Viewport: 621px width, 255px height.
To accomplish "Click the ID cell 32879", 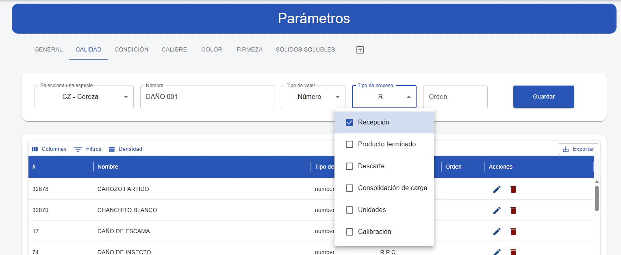I will tap(61, 210).
